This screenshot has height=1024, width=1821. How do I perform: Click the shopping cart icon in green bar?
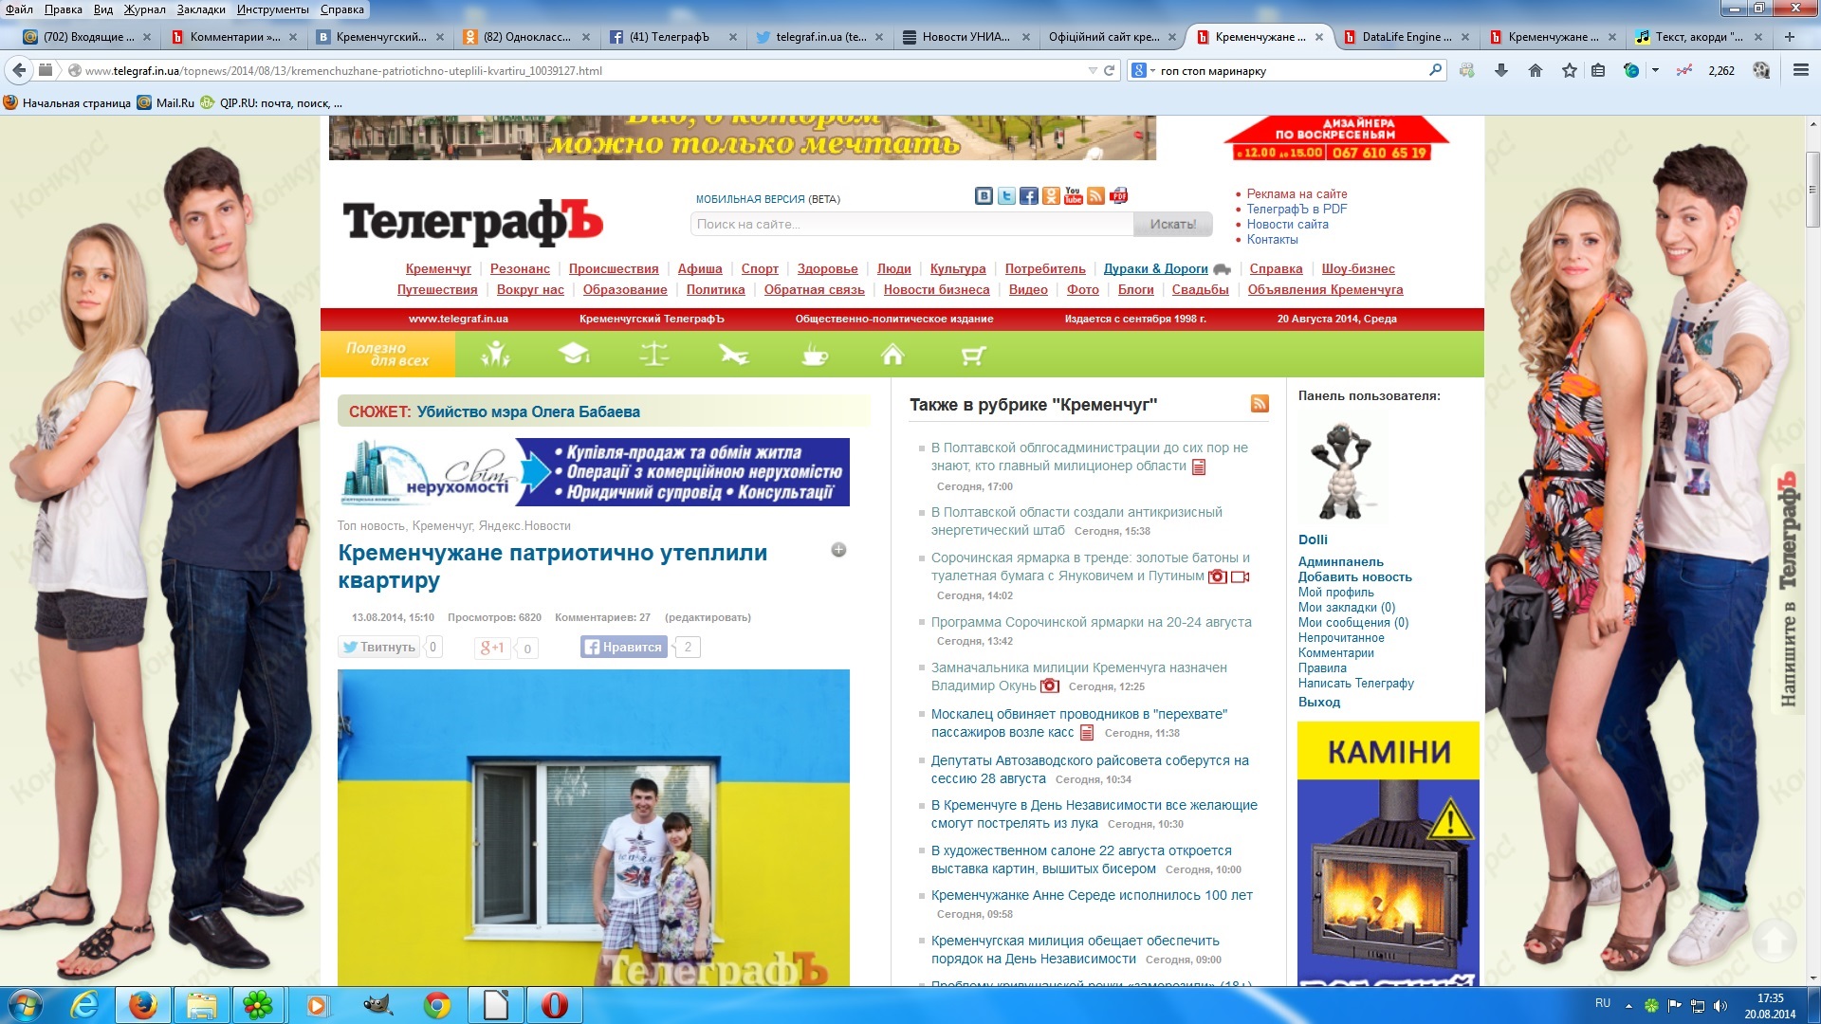click(x=973, y=355)
